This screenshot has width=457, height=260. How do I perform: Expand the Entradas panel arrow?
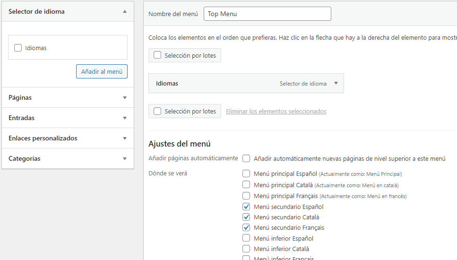(x=125, y=118)
